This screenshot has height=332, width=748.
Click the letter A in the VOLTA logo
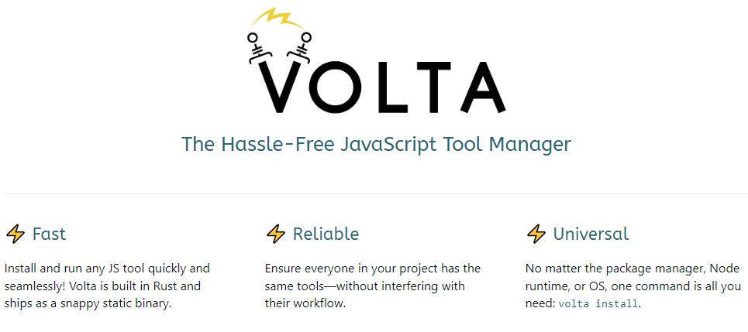click(x=480, y=87)
